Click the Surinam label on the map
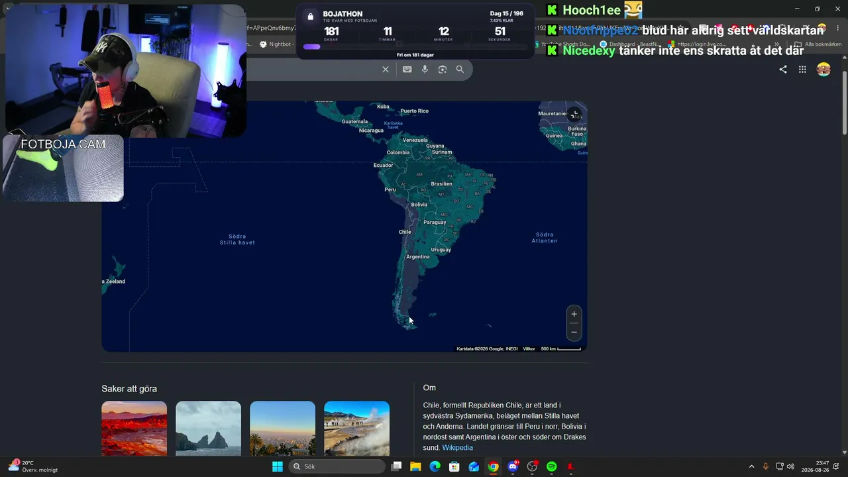 coord(442,152)
